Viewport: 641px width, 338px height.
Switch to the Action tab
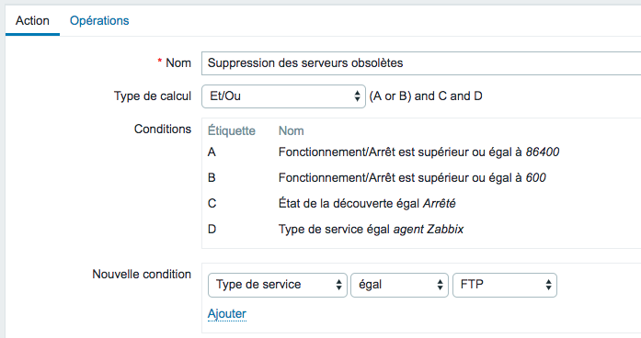(32, 21)
